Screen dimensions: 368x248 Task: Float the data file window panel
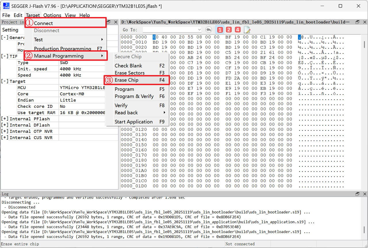357,22
